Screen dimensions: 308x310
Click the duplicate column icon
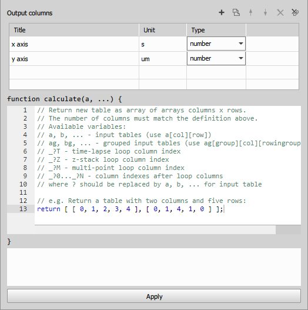[236, 13]
